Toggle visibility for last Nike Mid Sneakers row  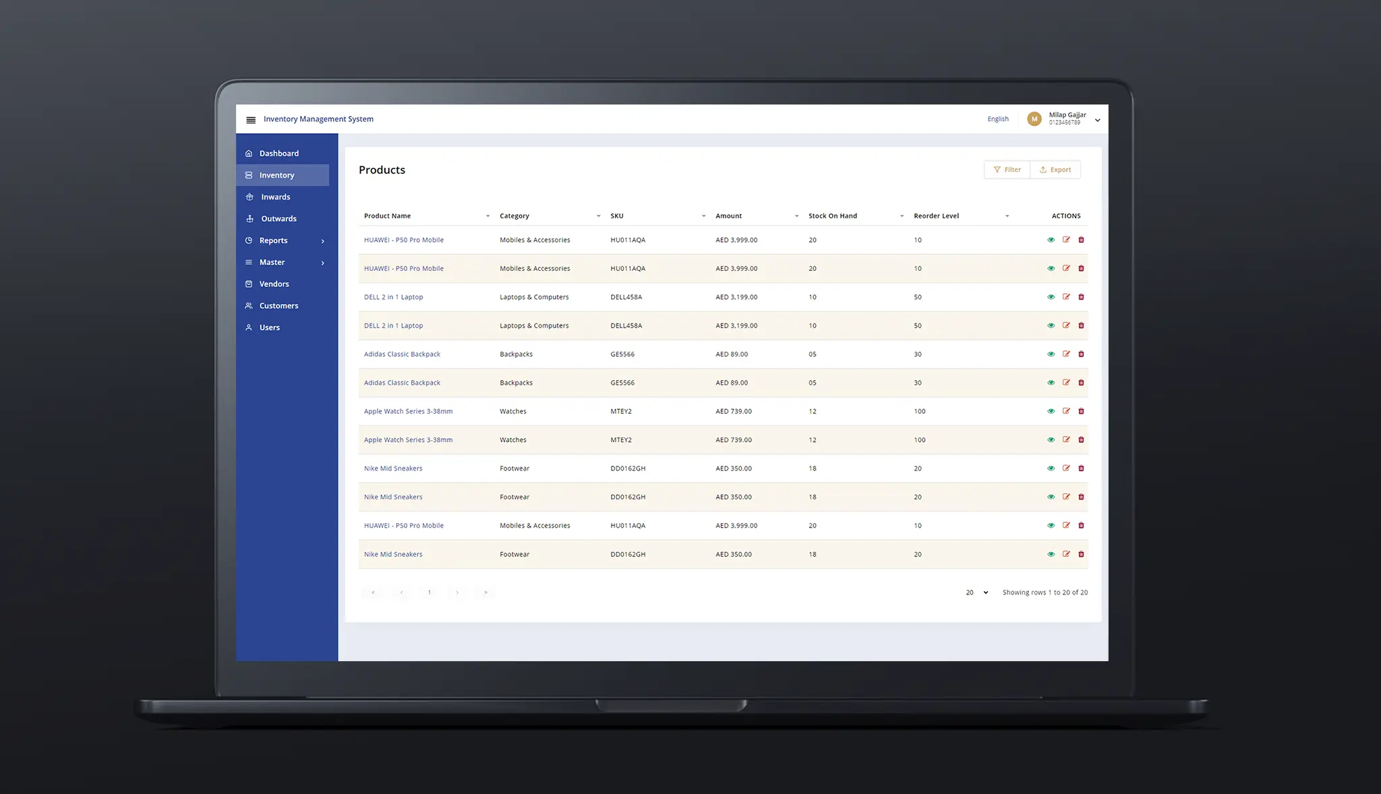tap(1050, 554)
